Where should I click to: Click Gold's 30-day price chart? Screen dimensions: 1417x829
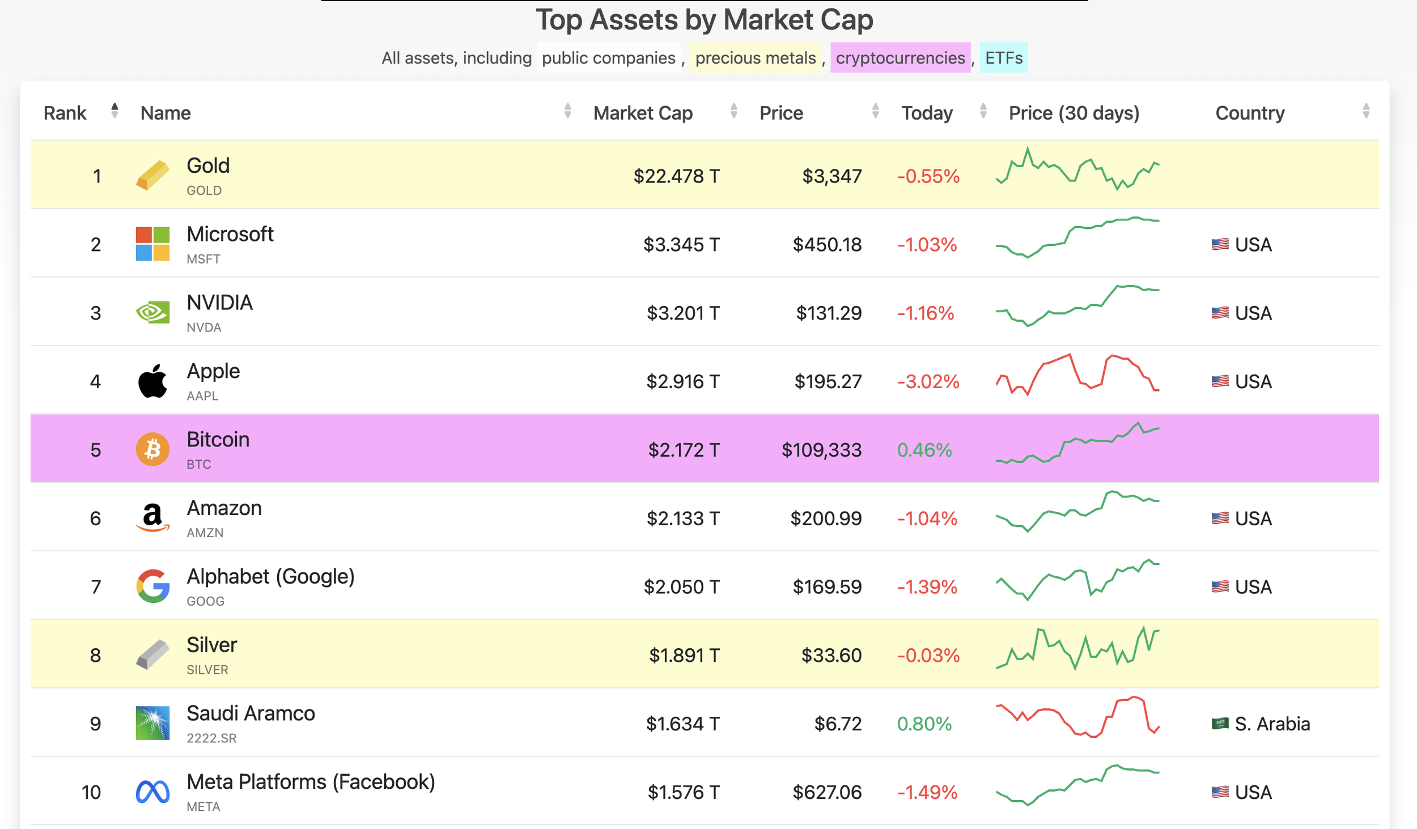coord(1077,168)
